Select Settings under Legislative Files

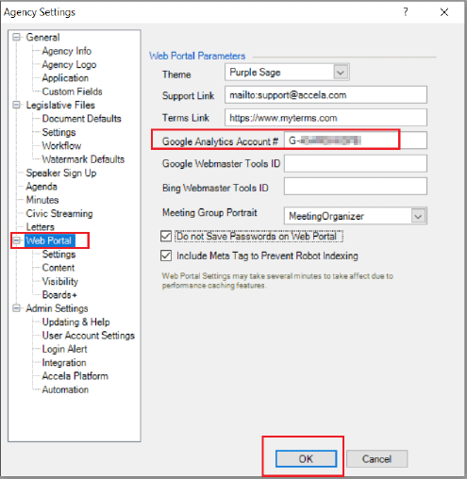click(x=58, y=132)
